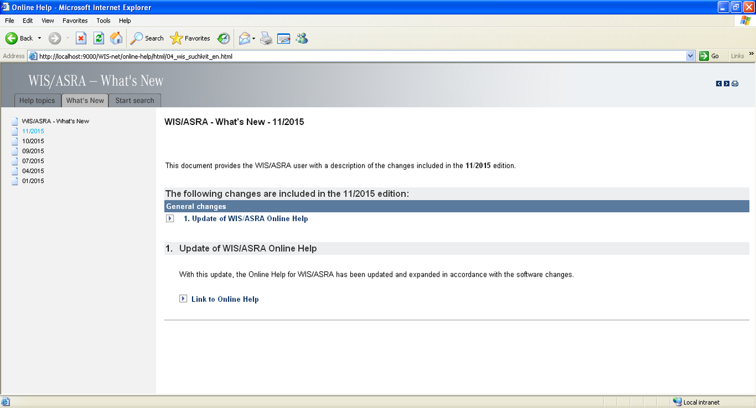756x408 pixels.
Task: Select the 07/2015 edition in sidebar
Action: (33, 161)
